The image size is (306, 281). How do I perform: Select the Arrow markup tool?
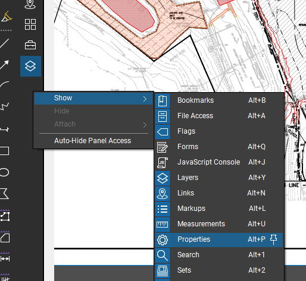tap(4, 65)
